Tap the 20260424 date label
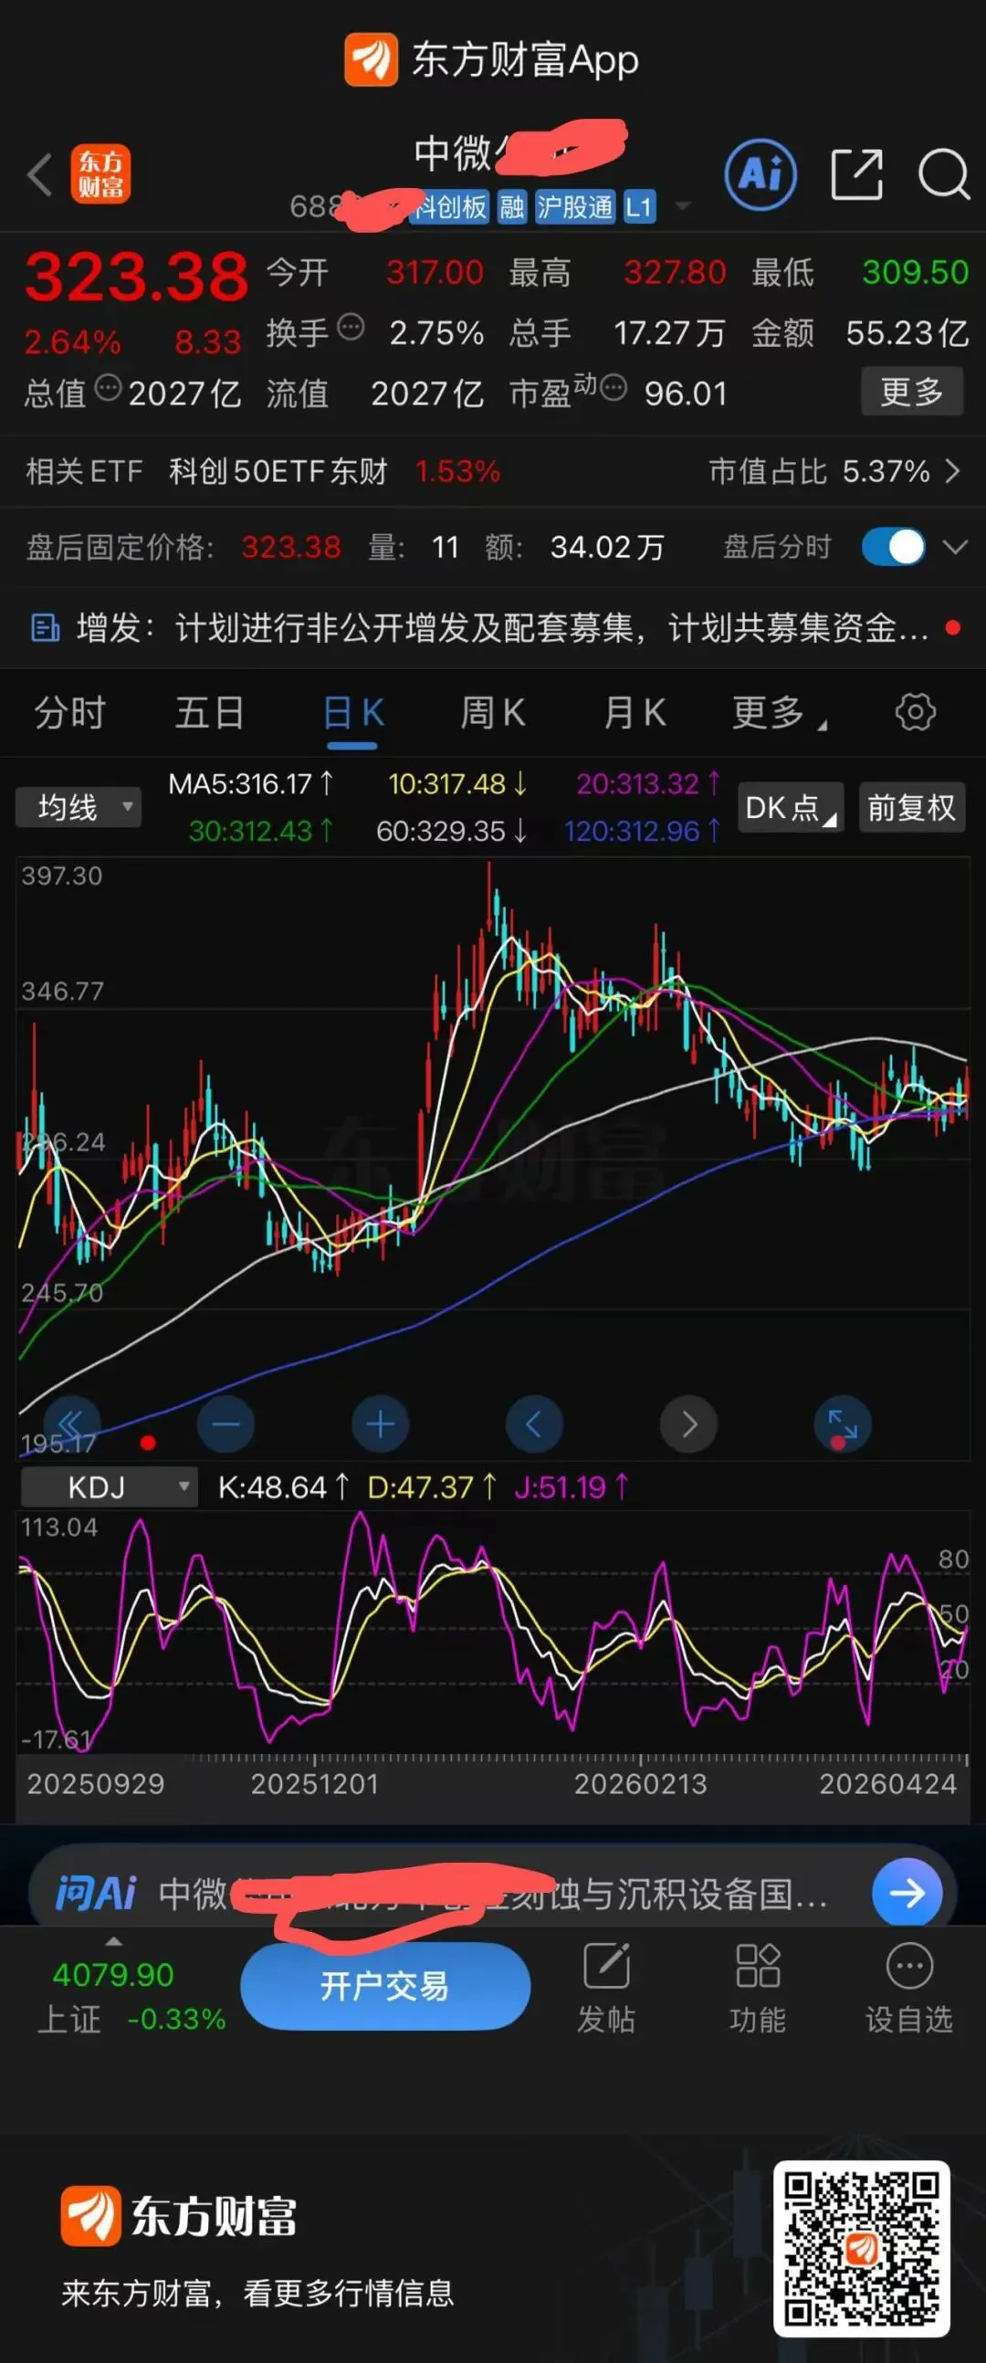Screen dimensions: 986x2363 (x=888, y=1783)
